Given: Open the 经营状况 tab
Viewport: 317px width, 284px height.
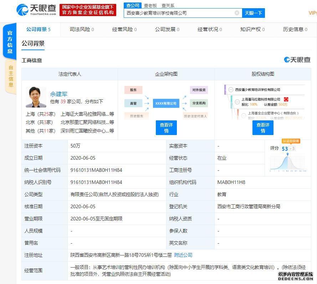Looking at the screenshot, I should (x=210, y=29).
